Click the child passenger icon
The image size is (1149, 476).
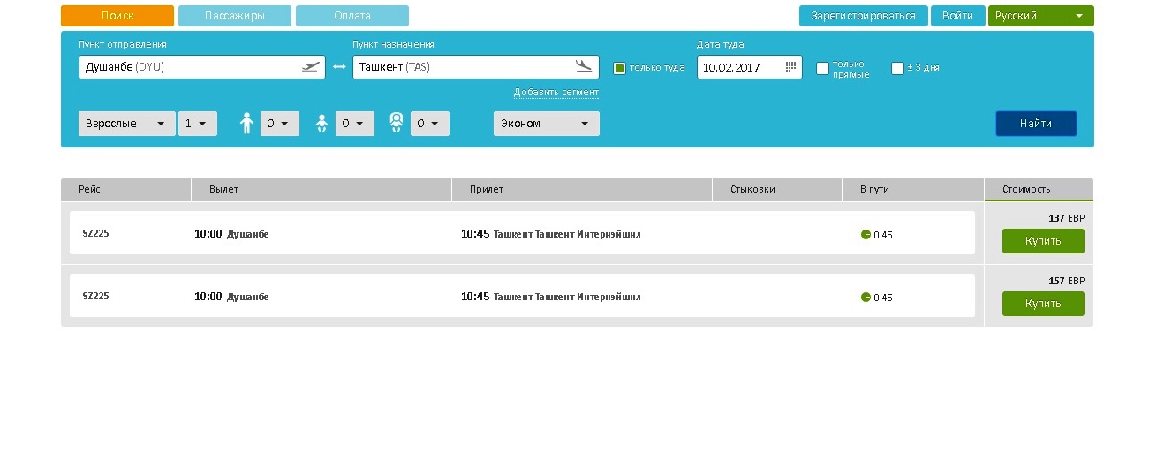(x=247, y=124)
